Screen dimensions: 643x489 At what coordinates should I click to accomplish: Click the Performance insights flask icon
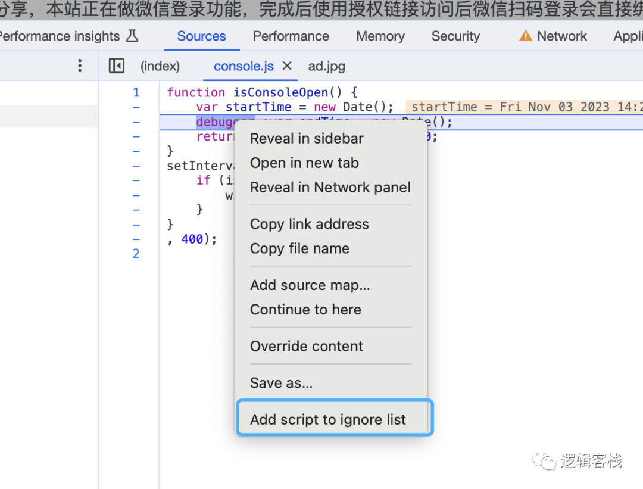coord(132,36)
